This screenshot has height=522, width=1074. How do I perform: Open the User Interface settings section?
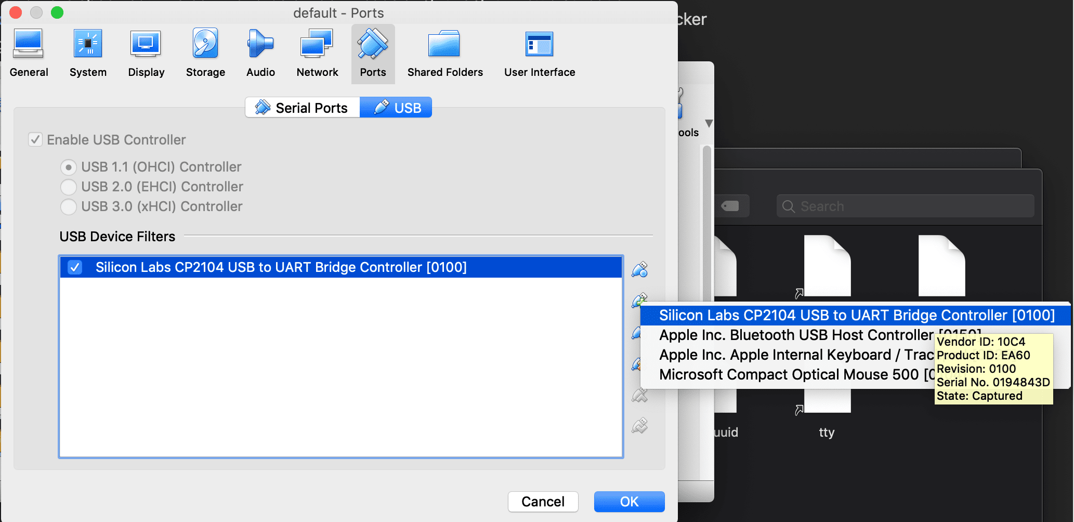click(540, 54)
